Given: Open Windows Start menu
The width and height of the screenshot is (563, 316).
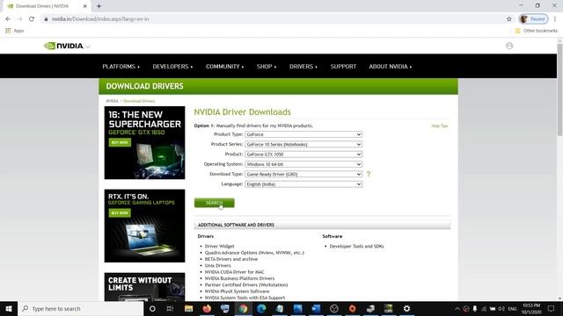Looking at the screenshot, I should pyautogui.click(x=9, y=308).
